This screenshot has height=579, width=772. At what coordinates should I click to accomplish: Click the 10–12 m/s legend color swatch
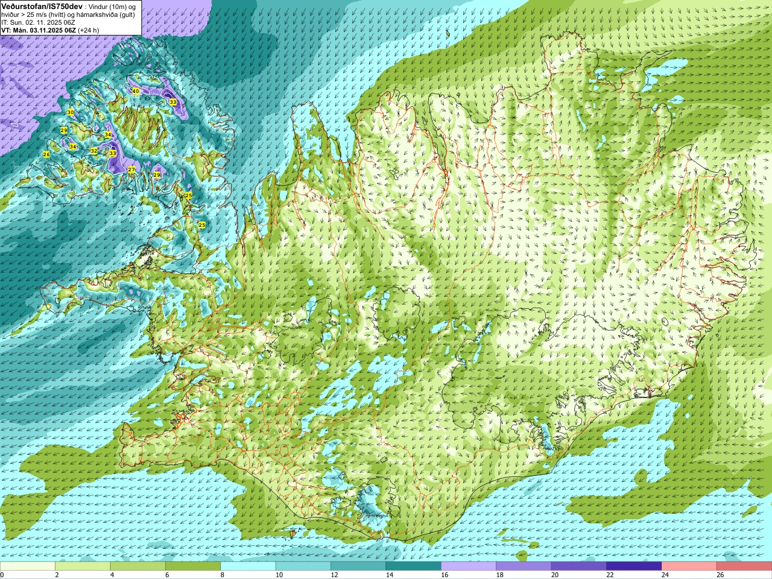coord(303,566)
